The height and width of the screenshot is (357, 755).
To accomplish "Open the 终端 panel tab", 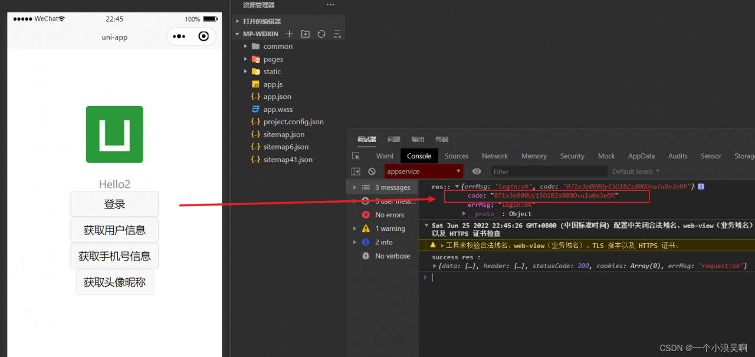I will (x=442, y=140).
